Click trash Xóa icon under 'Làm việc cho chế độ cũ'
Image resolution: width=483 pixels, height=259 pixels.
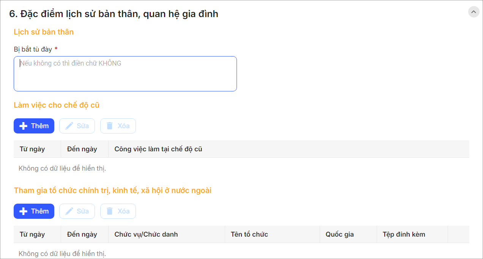pos(110,126)
